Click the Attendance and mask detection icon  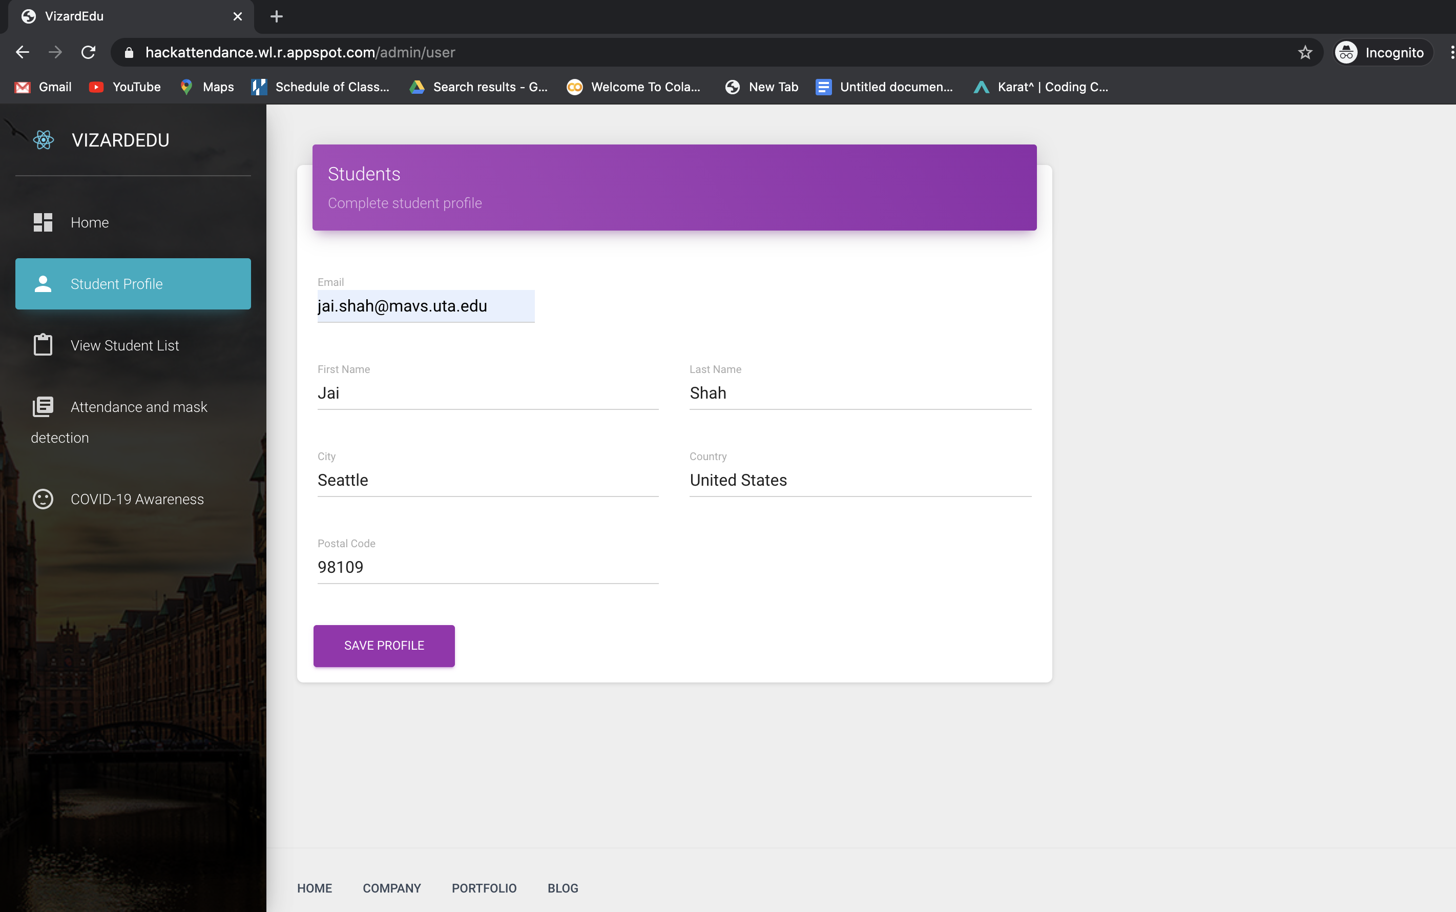[43, 407]
